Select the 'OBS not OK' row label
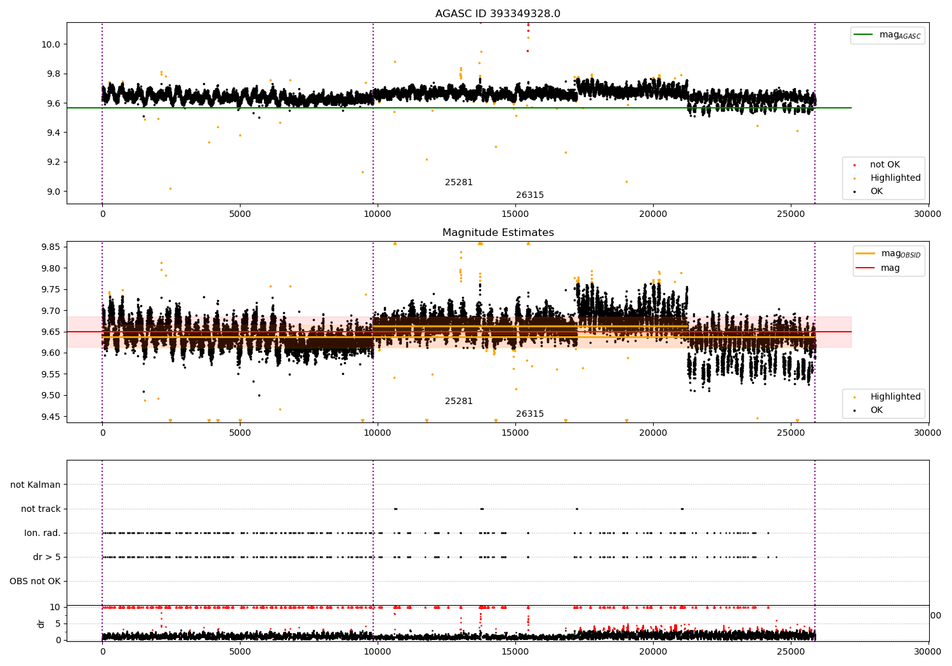 tap(35, 581)
